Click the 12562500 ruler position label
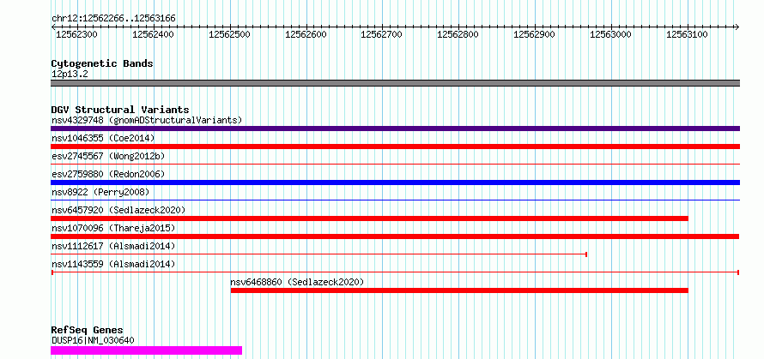The width and height of the screenshot is (764, 359). pos(229,34)
